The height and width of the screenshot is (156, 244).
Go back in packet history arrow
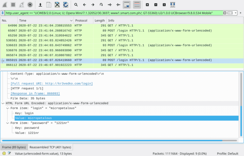(x=84, y=5)
